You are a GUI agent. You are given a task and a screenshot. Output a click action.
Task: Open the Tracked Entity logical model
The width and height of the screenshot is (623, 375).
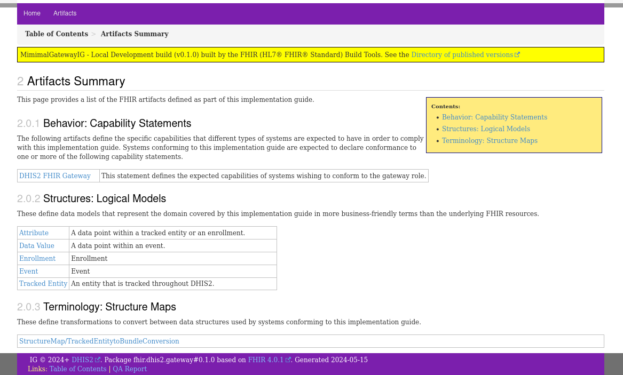(x=43, y=284)
